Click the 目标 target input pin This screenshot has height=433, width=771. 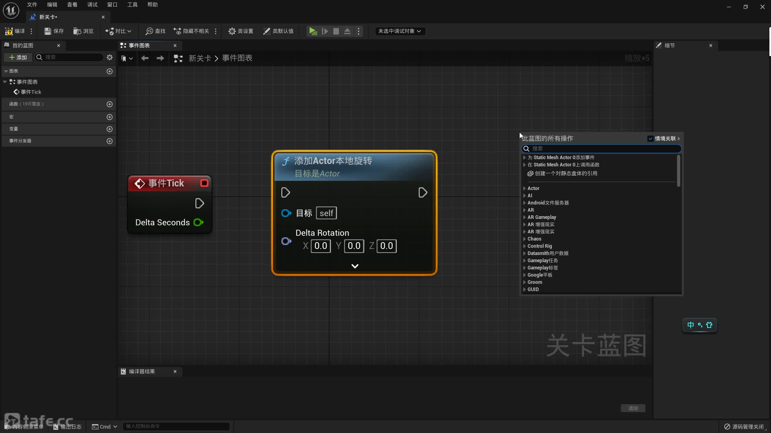pos(286,213)
